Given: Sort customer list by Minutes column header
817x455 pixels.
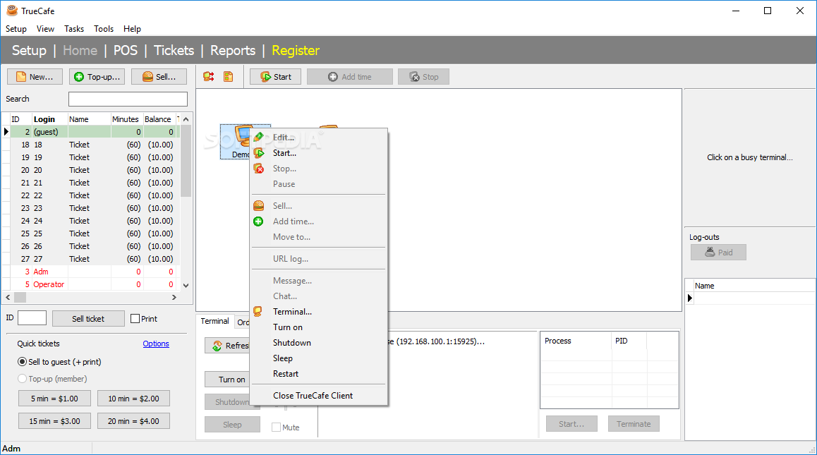Looking at the screenshot, I should [x=125, y=119].
